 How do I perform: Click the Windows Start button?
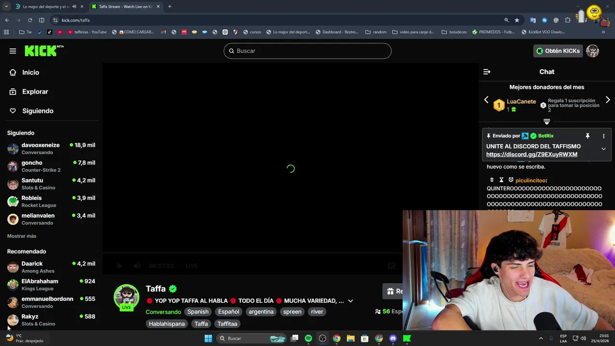208,338
